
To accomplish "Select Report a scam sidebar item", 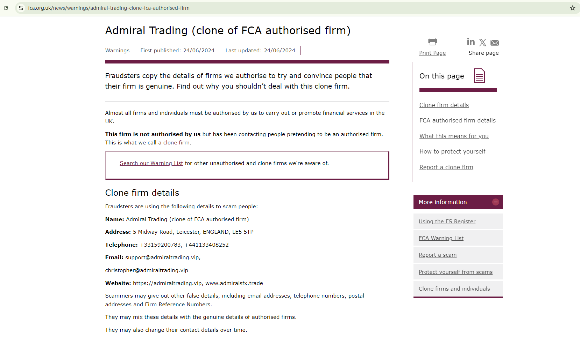I will tap(437, 255).
